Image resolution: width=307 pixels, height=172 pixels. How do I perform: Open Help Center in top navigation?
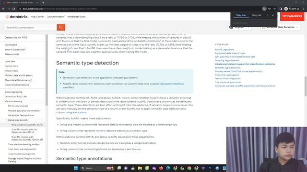(x=37, y=17)
